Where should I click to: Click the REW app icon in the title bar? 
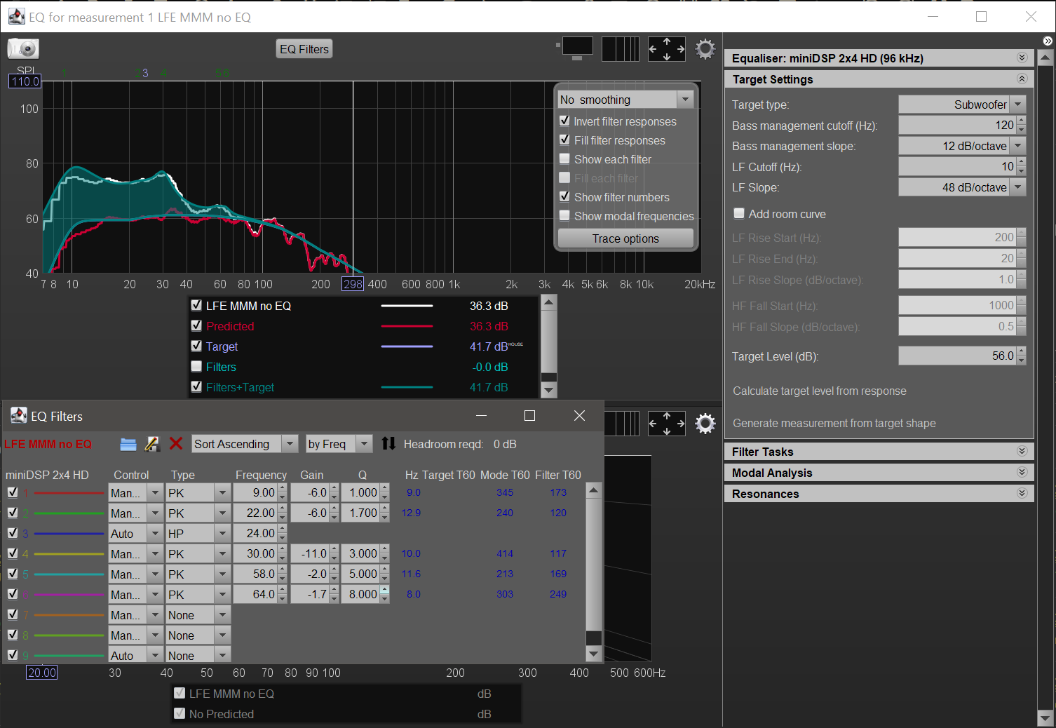coord(17,16)
